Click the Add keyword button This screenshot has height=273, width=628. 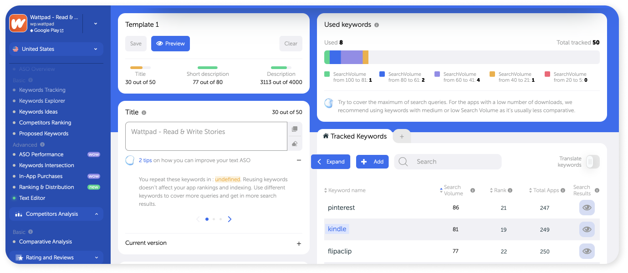373,162
